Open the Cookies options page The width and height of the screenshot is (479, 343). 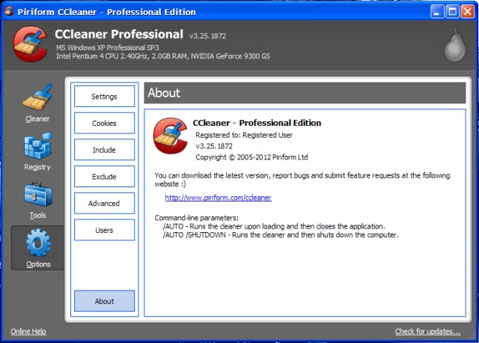click(104, 123)
